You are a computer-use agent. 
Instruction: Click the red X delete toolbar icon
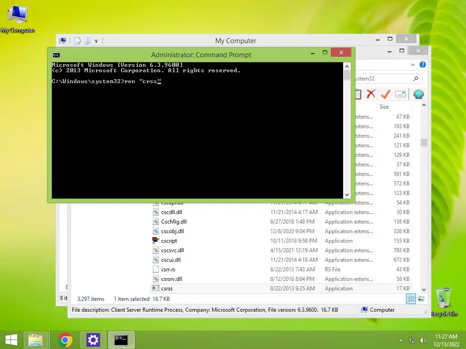[x=371, y=94]
